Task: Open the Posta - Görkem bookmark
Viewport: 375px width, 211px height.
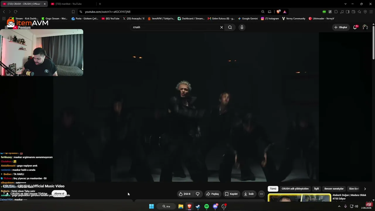Action: [x=85, y=18]
